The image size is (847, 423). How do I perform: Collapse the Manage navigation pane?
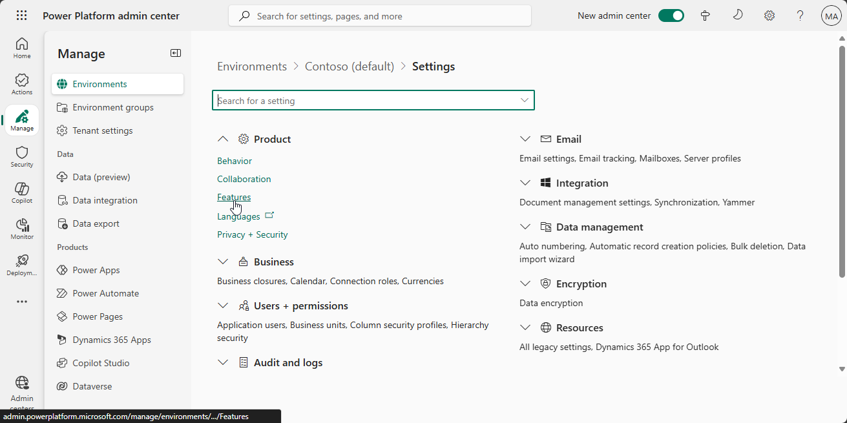click(176, 54)
